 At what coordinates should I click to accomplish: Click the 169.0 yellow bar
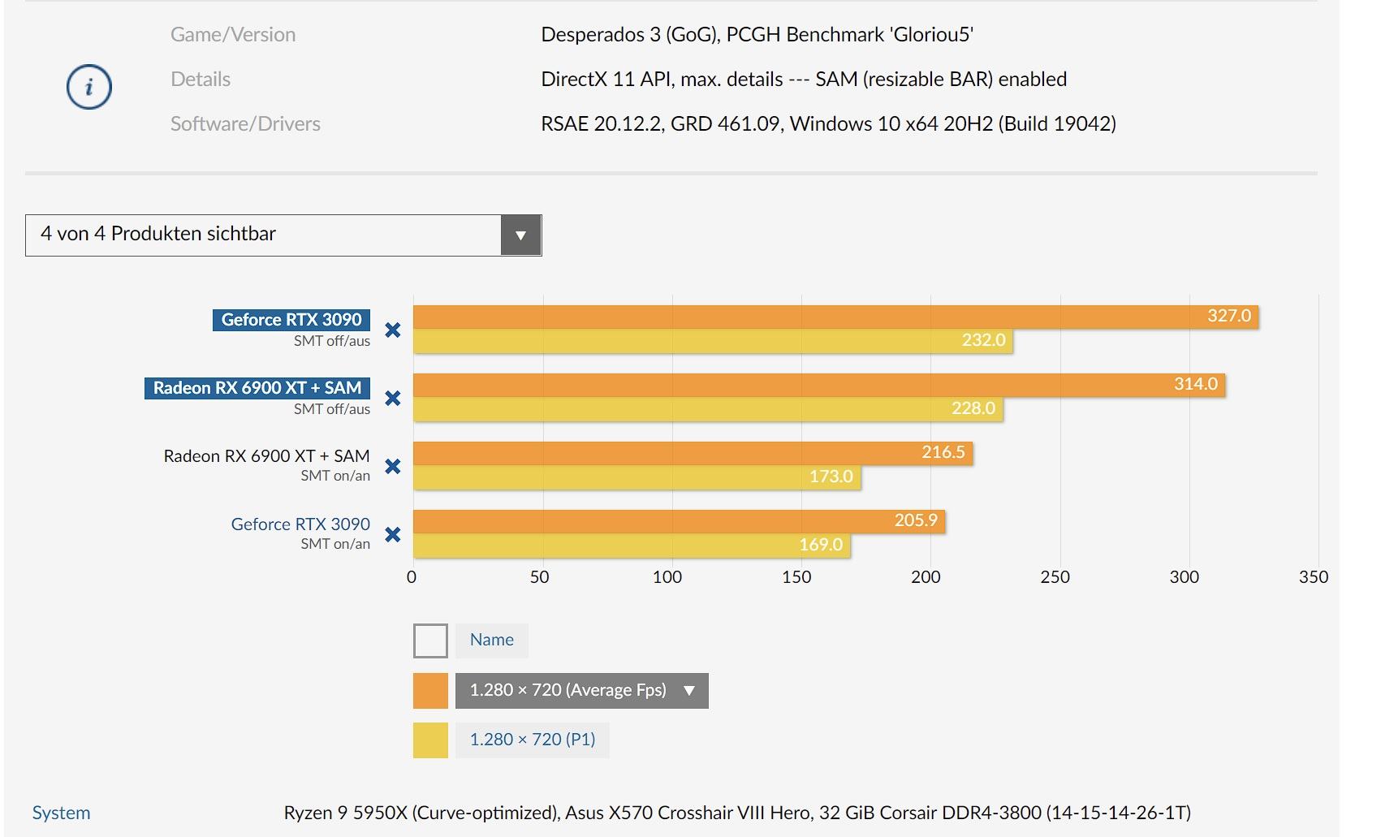pyautogui.click(x=632, y=546)
